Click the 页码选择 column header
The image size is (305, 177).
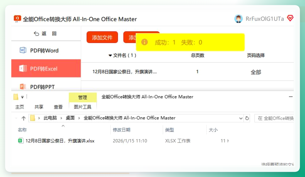(256, 56)
